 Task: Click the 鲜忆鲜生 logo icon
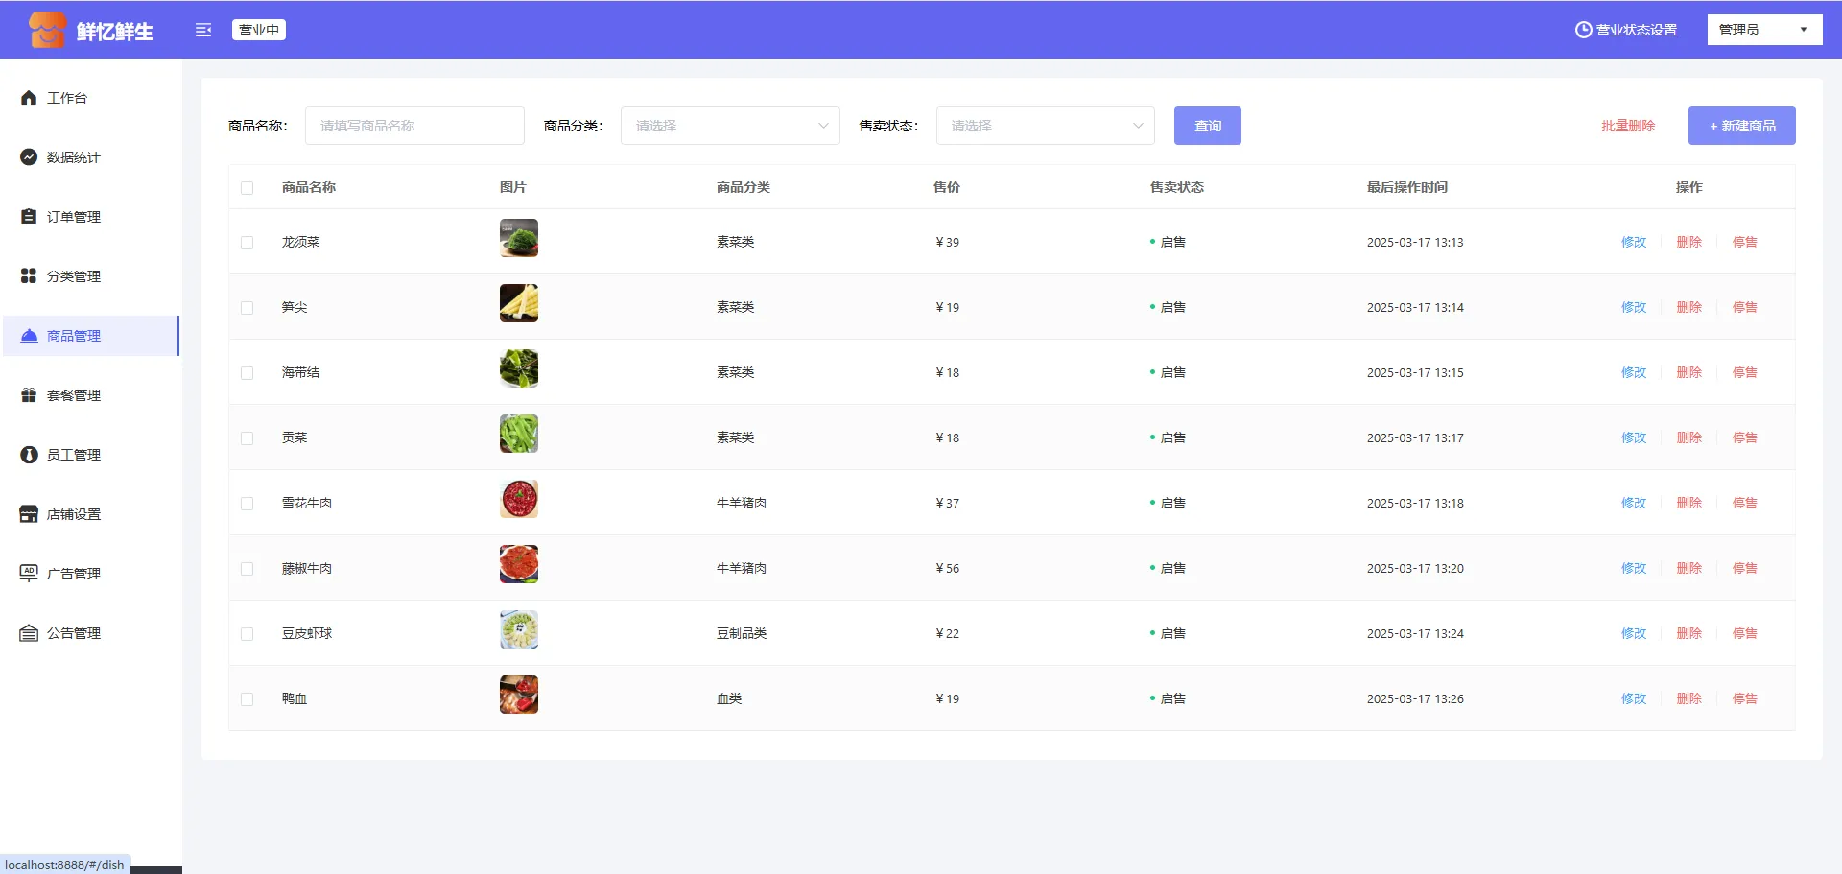[47, 30]
